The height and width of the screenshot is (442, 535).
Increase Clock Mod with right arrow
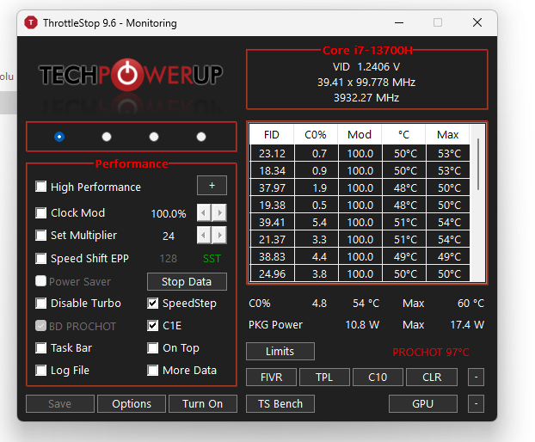[220, 213]
